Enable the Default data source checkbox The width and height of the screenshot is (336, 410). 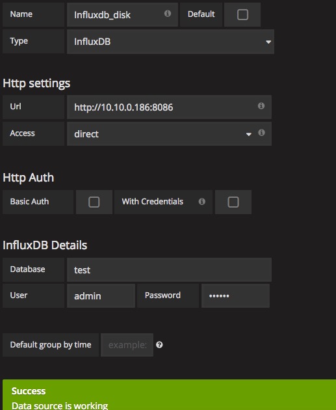[242, 14]
